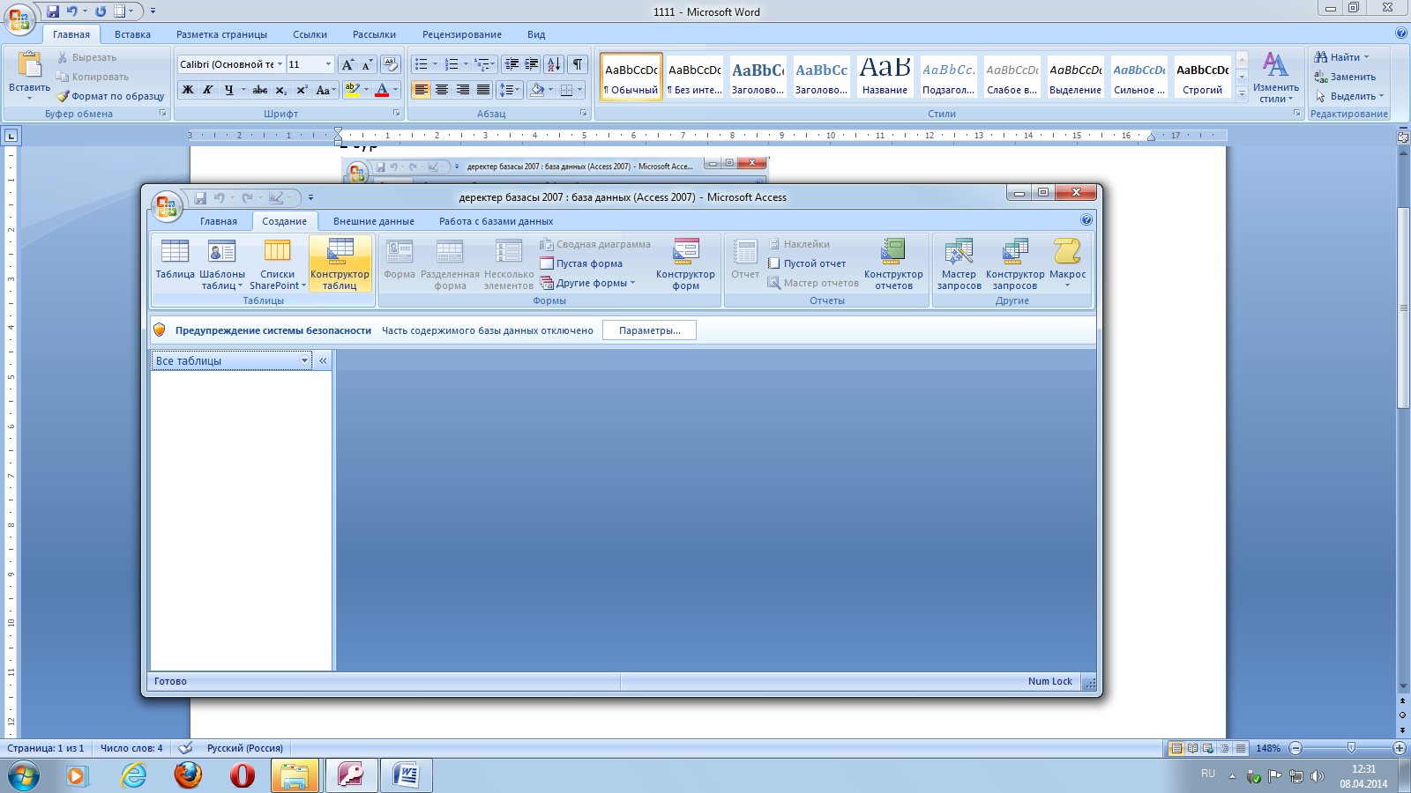This screenshot has height=793, width=1411.
Task: Toggle bold formatting in Word
Action: tap(188, 90)
